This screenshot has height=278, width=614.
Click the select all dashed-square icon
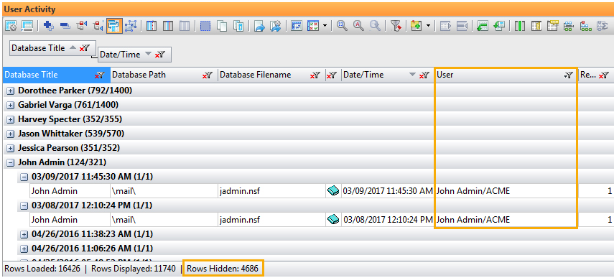(x=205, y=26)
